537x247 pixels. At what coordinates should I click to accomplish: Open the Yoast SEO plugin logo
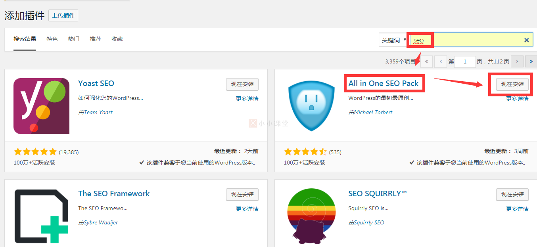tap(41, 106)
